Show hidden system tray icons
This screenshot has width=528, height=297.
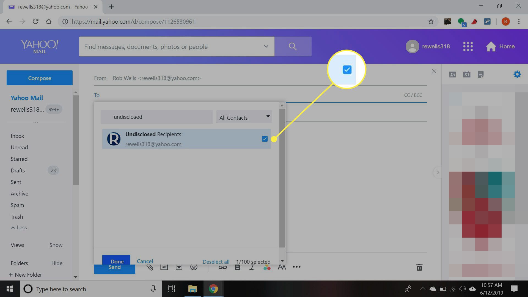pos(423,289)
